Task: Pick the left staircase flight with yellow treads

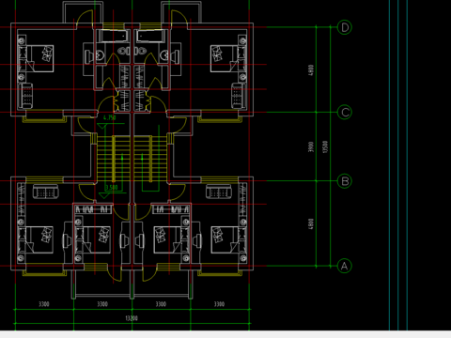Action: click(x=114, y=159)
